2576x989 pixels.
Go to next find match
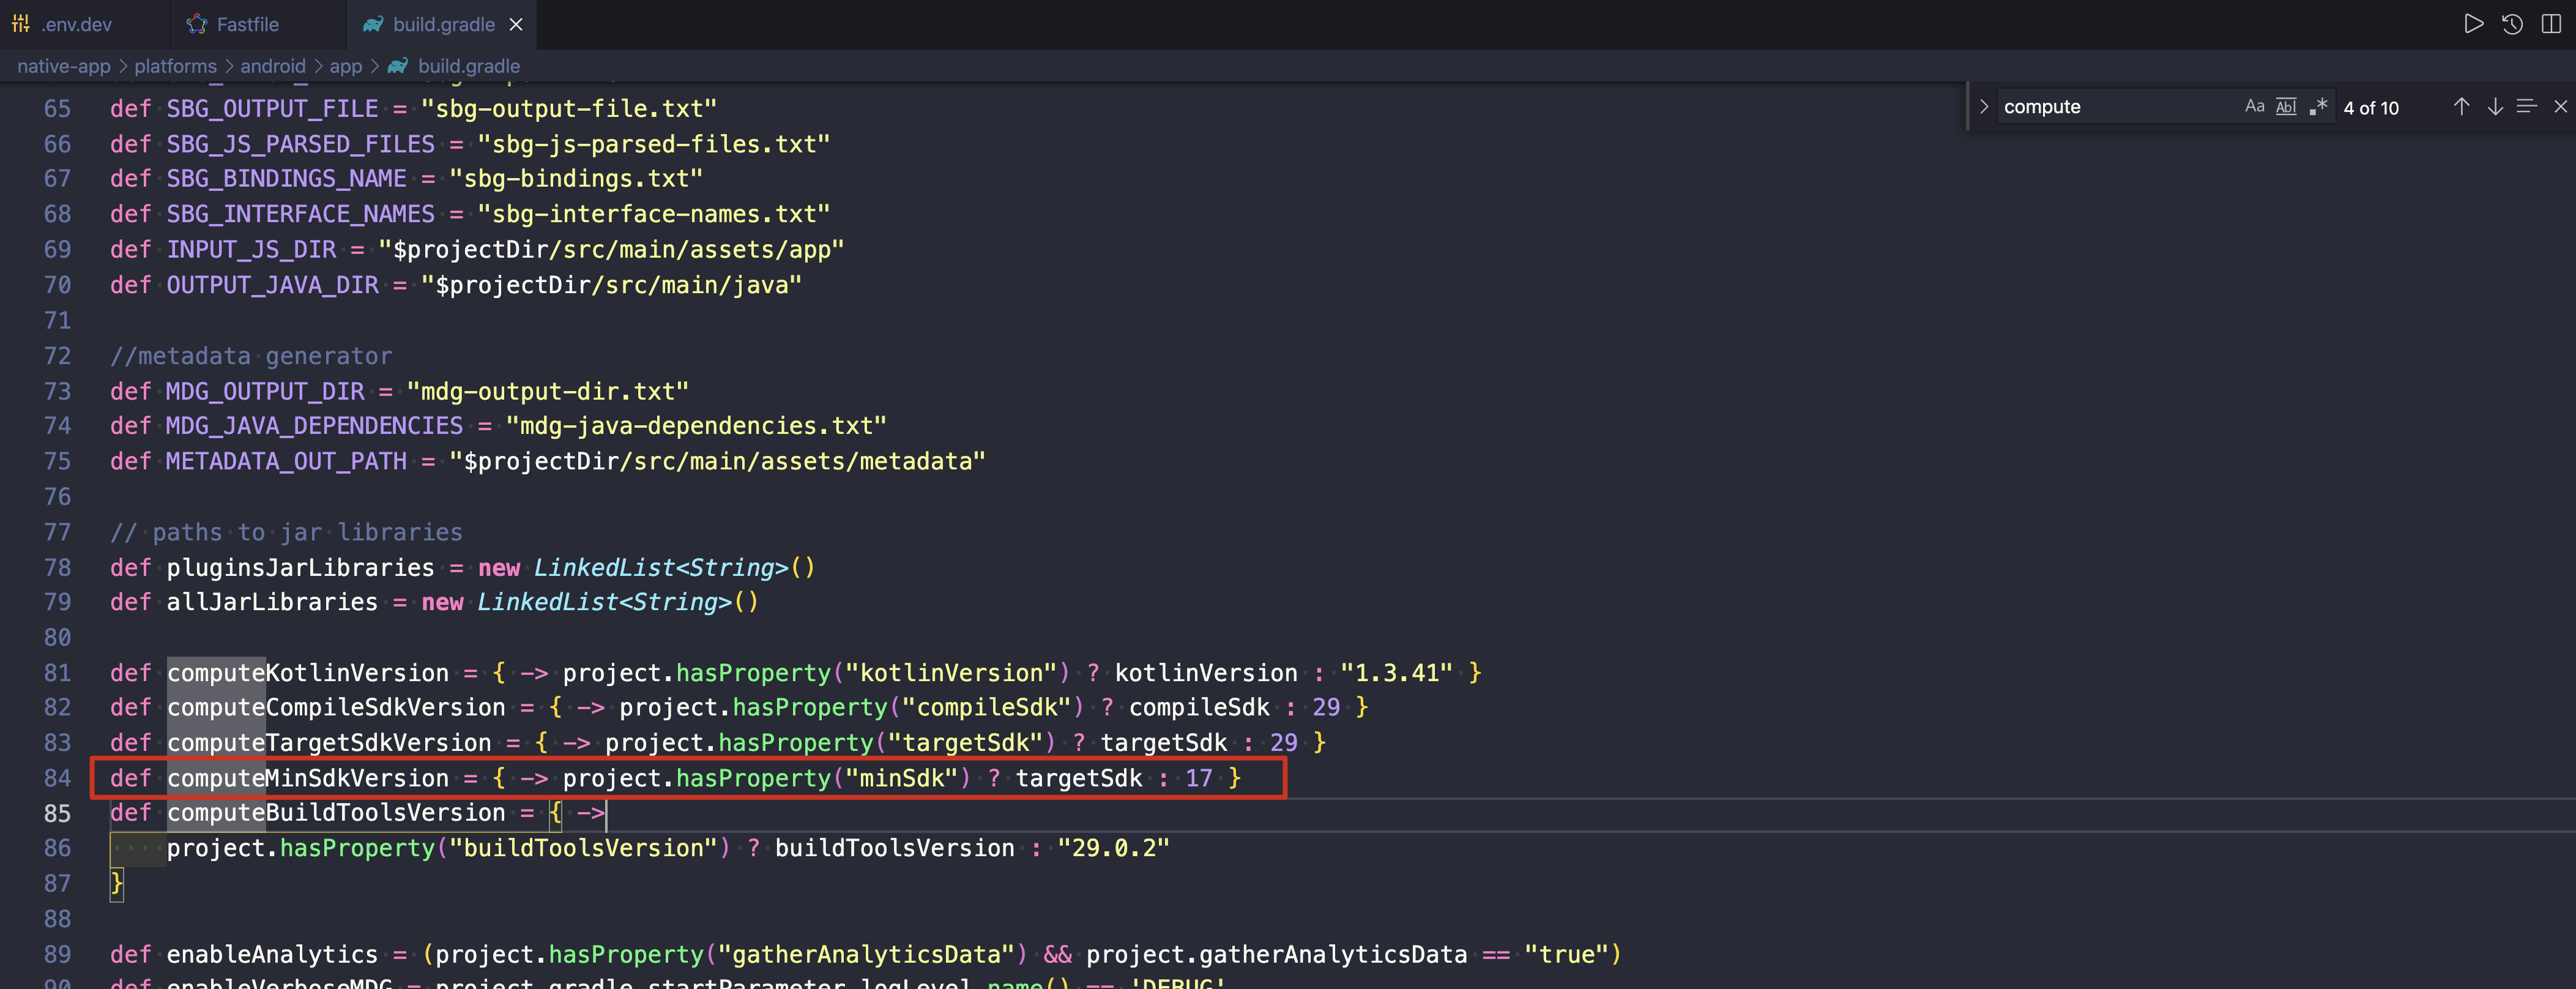[2495, 107]
